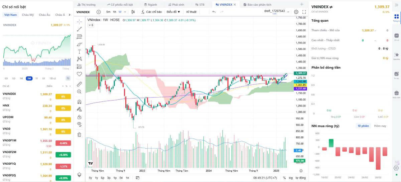Open the Các chỉ báo indicators button
The height and width of the screenshot is (182, 401).
151,12
